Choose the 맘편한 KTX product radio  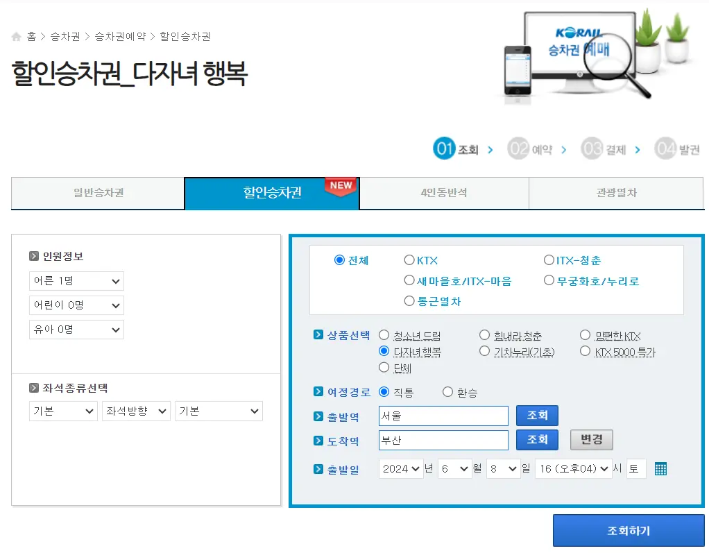[x=585, y=335]
